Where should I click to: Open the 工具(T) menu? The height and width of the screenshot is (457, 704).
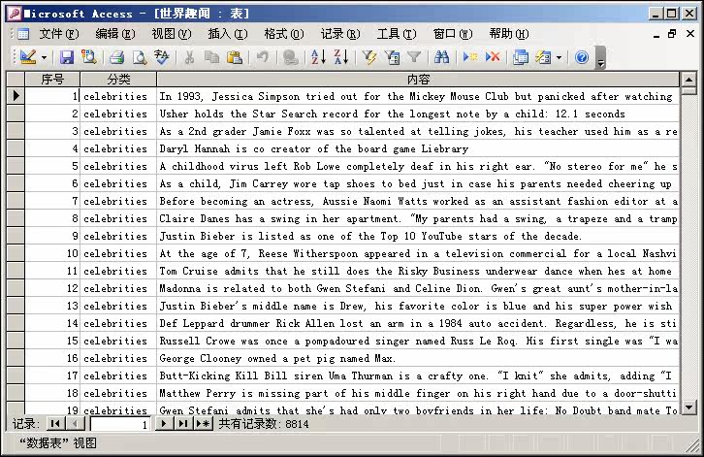[397, 34]
